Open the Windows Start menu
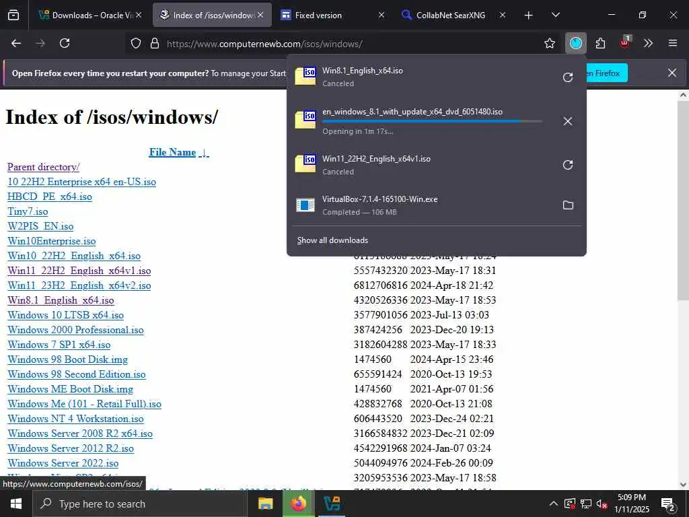The image size is (689, 517). pos(16,504)
